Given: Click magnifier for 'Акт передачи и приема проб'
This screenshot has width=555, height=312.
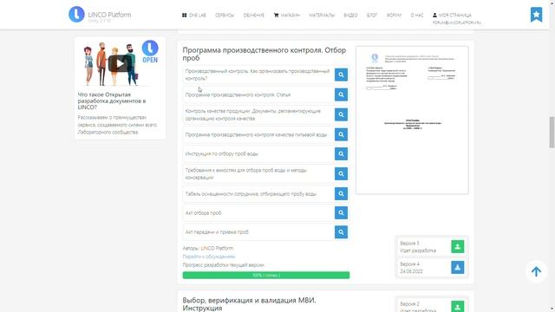Looking at the screenshot, I should coord(341,232).
